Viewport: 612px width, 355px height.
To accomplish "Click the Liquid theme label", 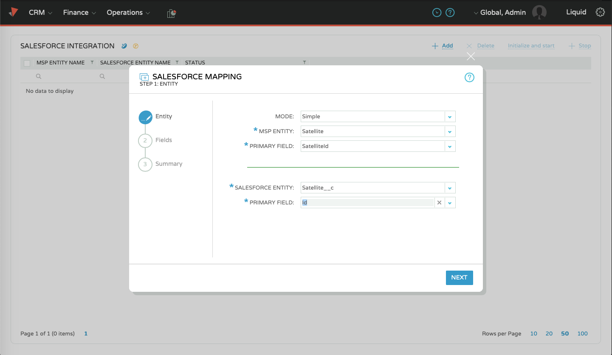I will click(x=576, y=12).
